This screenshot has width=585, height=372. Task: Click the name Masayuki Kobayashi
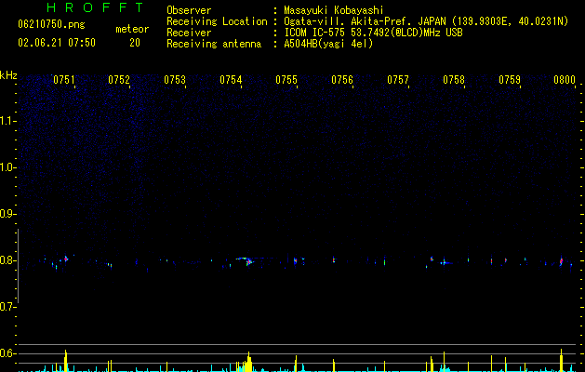(334, 10)
